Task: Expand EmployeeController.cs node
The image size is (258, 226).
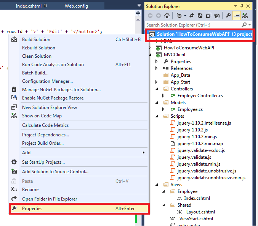Action: 163,96
